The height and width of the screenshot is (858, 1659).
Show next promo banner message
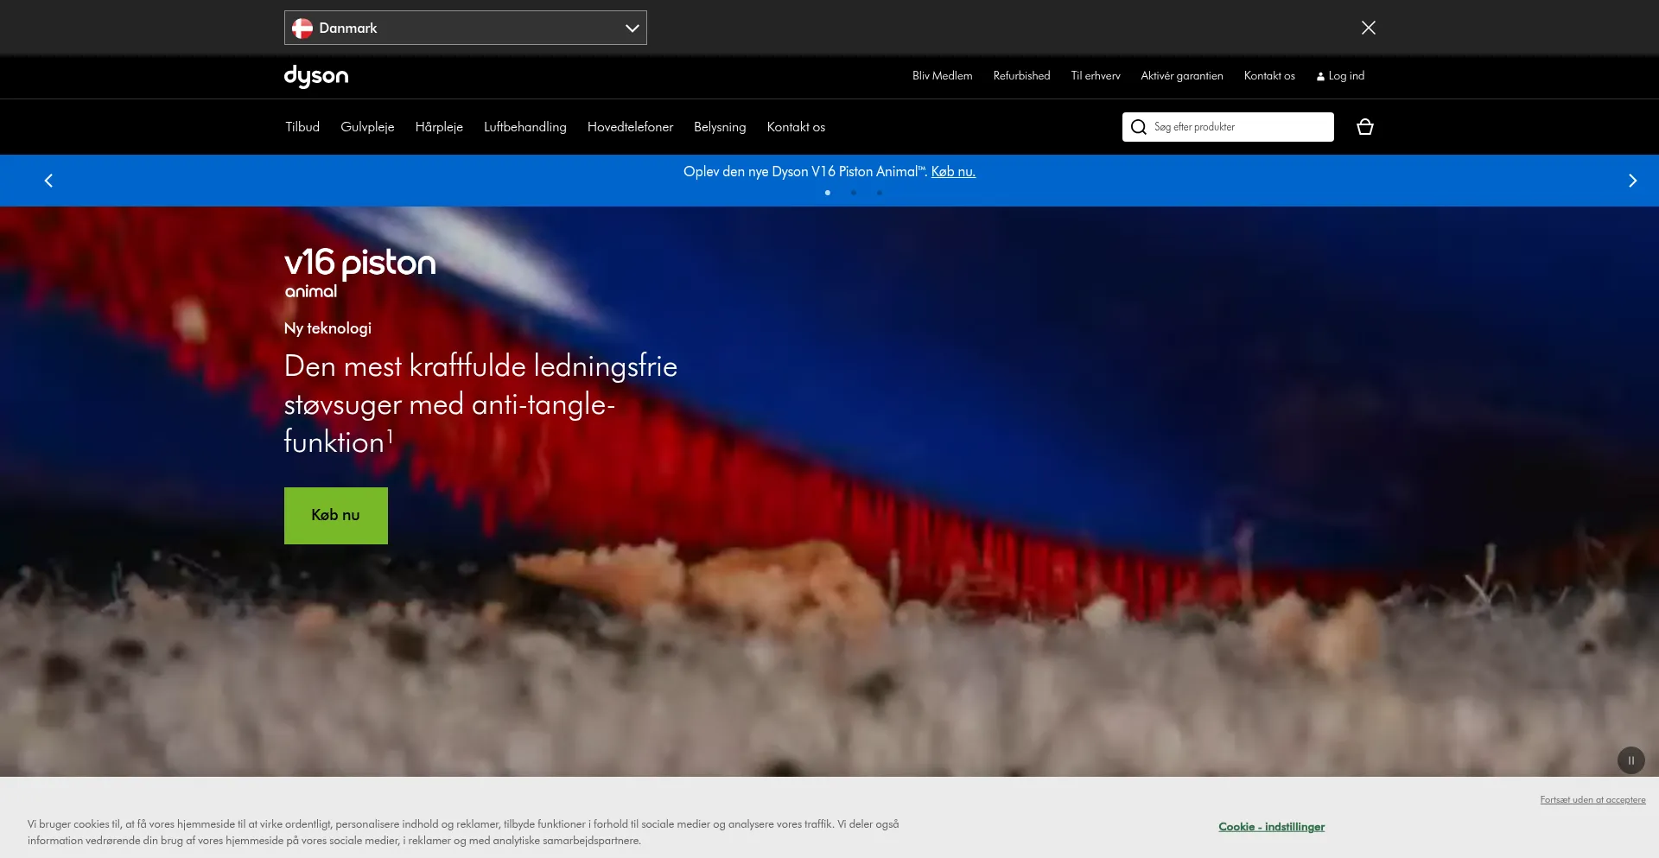(x=1632, y=181)
